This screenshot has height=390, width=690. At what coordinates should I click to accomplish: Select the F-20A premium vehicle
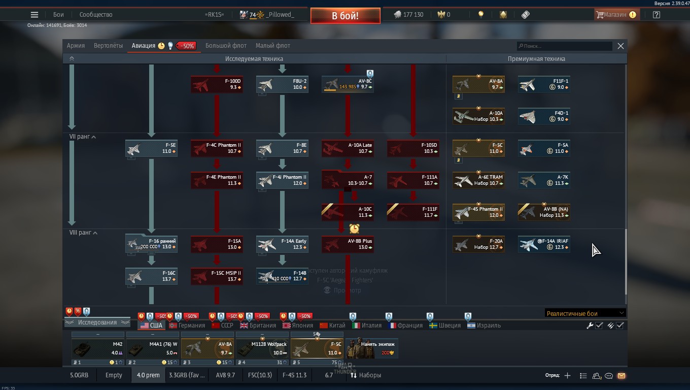pyautogui.click(x=478, y=244)
